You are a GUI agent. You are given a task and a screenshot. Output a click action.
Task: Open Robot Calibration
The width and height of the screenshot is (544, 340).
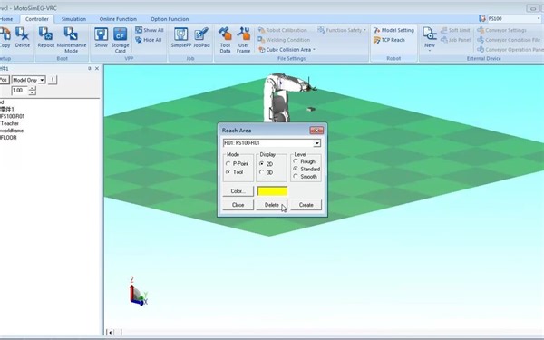pos(283,30)
